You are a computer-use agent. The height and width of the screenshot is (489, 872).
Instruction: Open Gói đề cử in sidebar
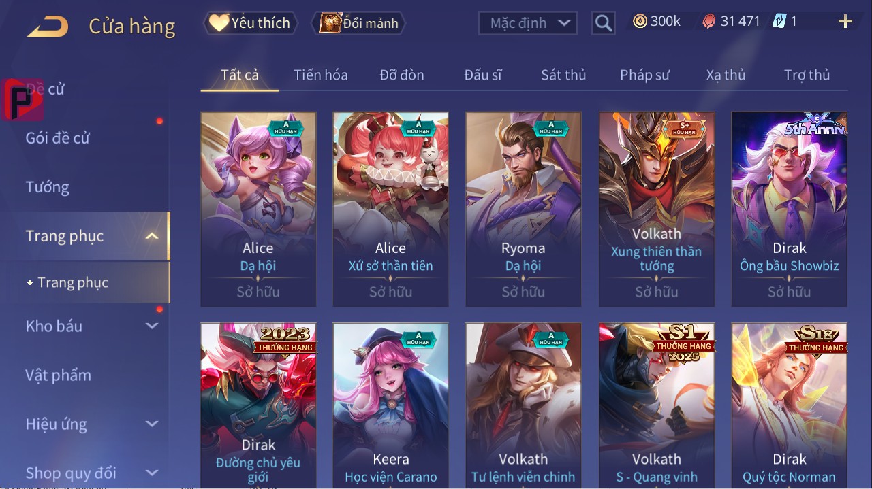[58, 138]
